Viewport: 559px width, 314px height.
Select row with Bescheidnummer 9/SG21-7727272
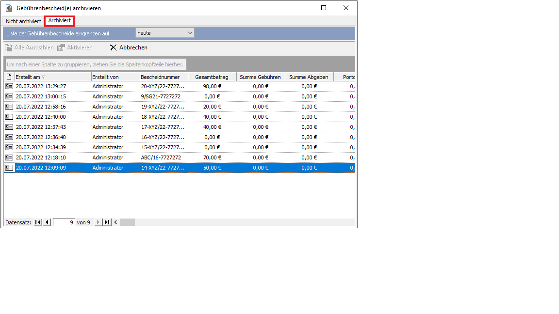[161, 96]
